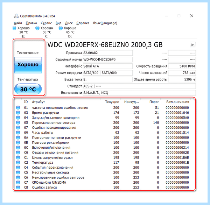The width and height of the screenshot is (210, 205).
Task: Click the serial number field WD-WCC4M3CZD6P0
Action: point(108,59)
